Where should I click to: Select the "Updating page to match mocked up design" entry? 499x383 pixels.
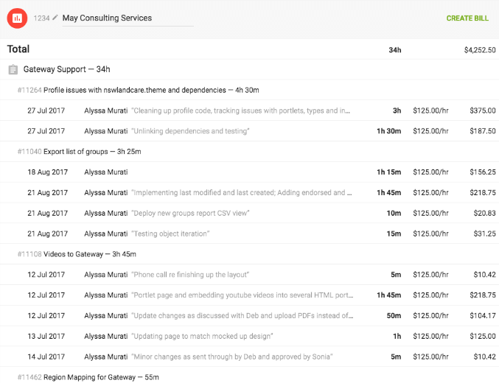[x=249, y=337]
